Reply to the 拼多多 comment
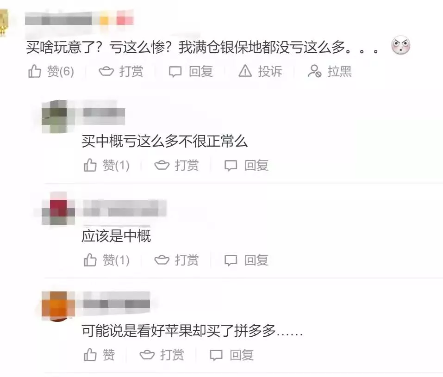The image size is (443, 377). tap(231, 355)
